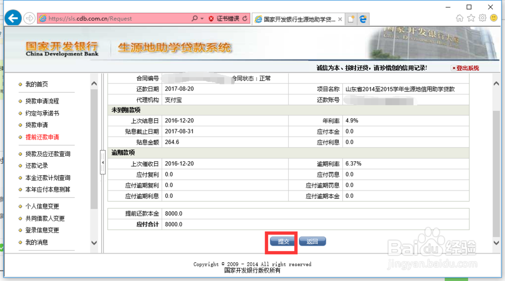Image resolution: width=505 pixels, height=281 pixels.
Task: Minimize the browser window
Action: 448,7
